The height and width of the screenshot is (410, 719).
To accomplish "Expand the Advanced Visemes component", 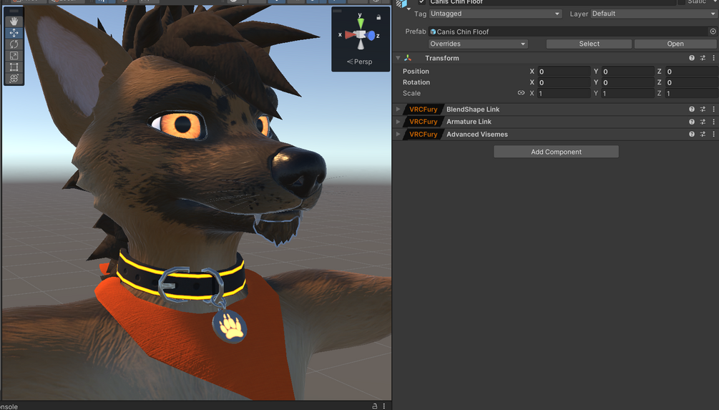I will click(x=398, y=134).
